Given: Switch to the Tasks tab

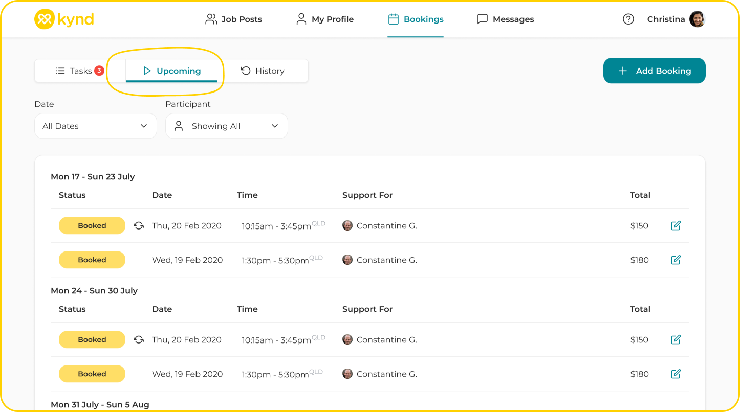Looking at the screenshot, I should click(74, 71).
